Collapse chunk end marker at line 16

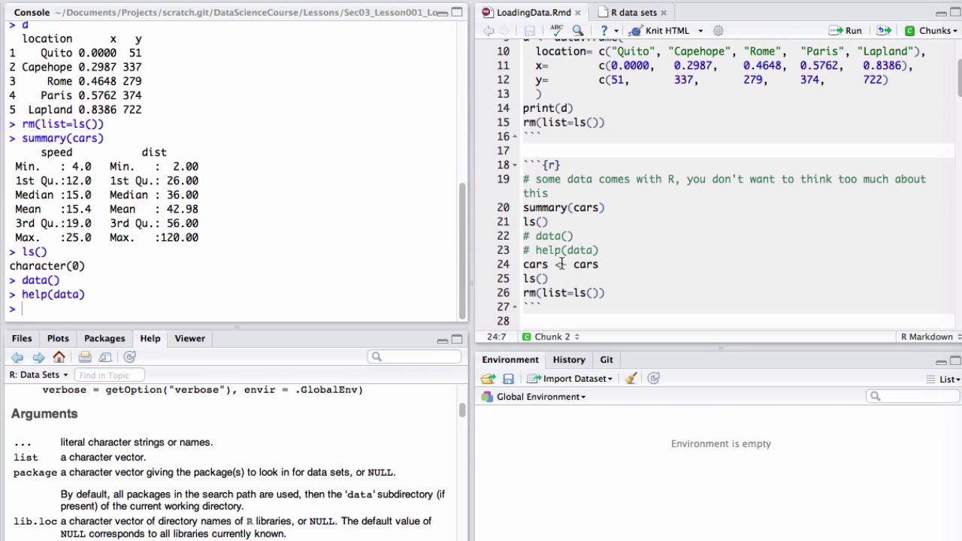[515, 137]
